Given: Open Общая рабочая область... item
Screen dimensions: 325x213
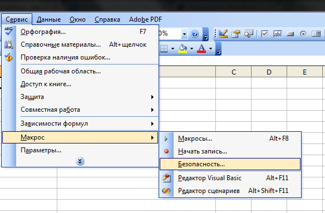Looking at the screenshot, I should coord(80,71).
